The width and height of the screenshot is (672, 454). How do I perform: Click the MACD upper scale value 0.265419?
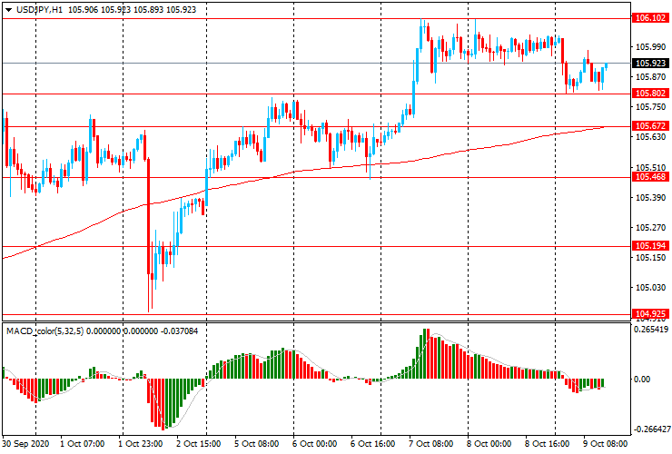[651, 330]
